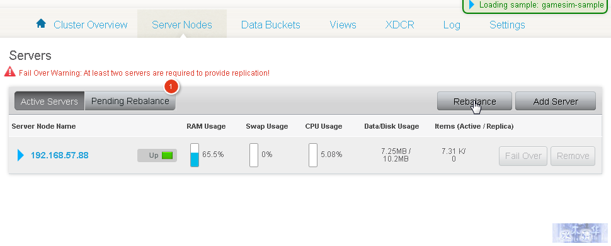Switch to Active Servers view

50,101
